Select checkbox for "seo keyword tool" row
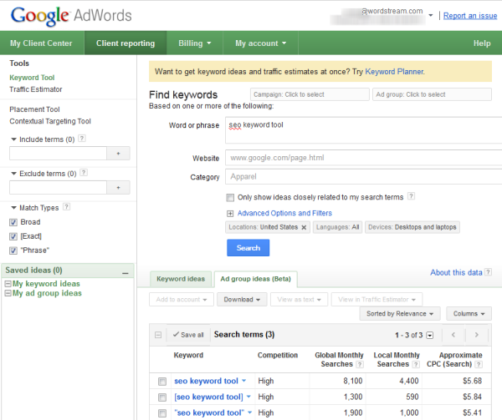 pyautogui.click(x=162, y=413)
